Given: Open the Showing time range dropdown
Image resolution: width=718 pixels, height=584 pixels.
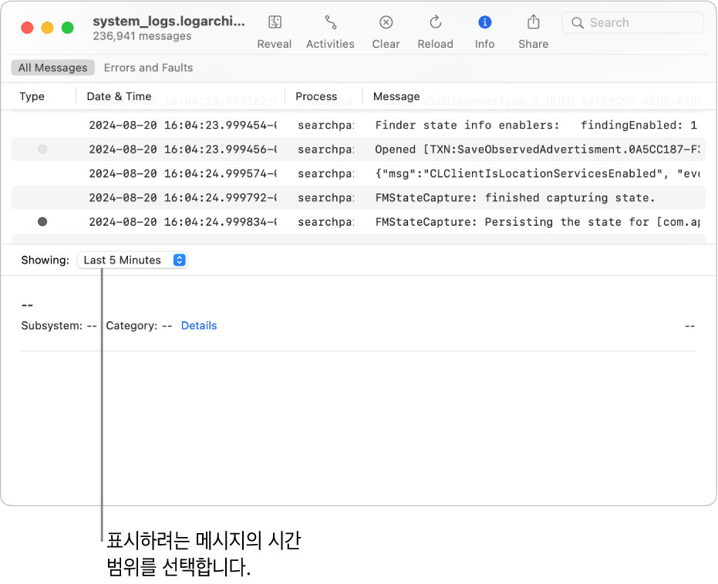Looking at the screenshot, I should [133, 260].
